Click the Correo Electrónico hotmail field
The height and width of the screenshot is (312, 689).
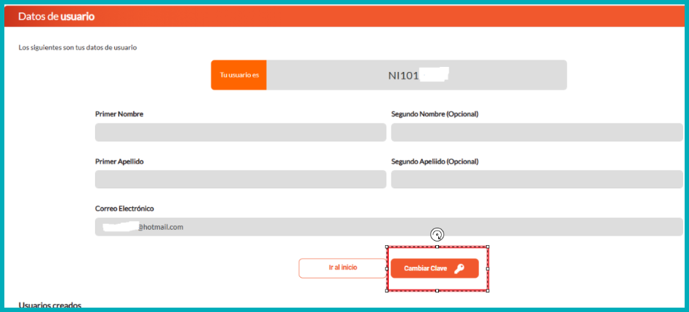(x=389, y=227)
